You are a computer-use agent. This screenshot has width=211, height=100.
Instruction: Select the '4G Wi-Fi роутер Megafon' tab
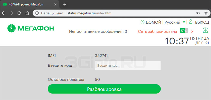tap(30, 4)
